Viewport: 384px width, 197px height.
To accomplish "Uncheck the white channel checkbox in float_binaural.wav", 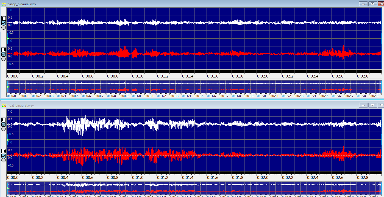I will pyautogui.click(x=4, y=124).
